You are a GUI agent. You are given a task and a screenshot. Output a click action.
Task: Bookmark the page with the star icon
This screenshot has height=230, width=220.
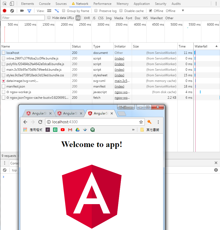pyautogui.click(x=141, y=122)
